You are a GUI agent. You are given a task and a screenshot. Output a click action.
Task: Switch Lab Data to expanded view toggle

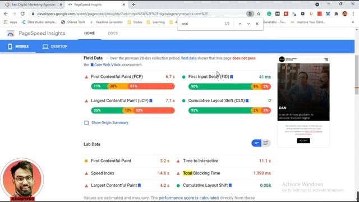(266, 143)
